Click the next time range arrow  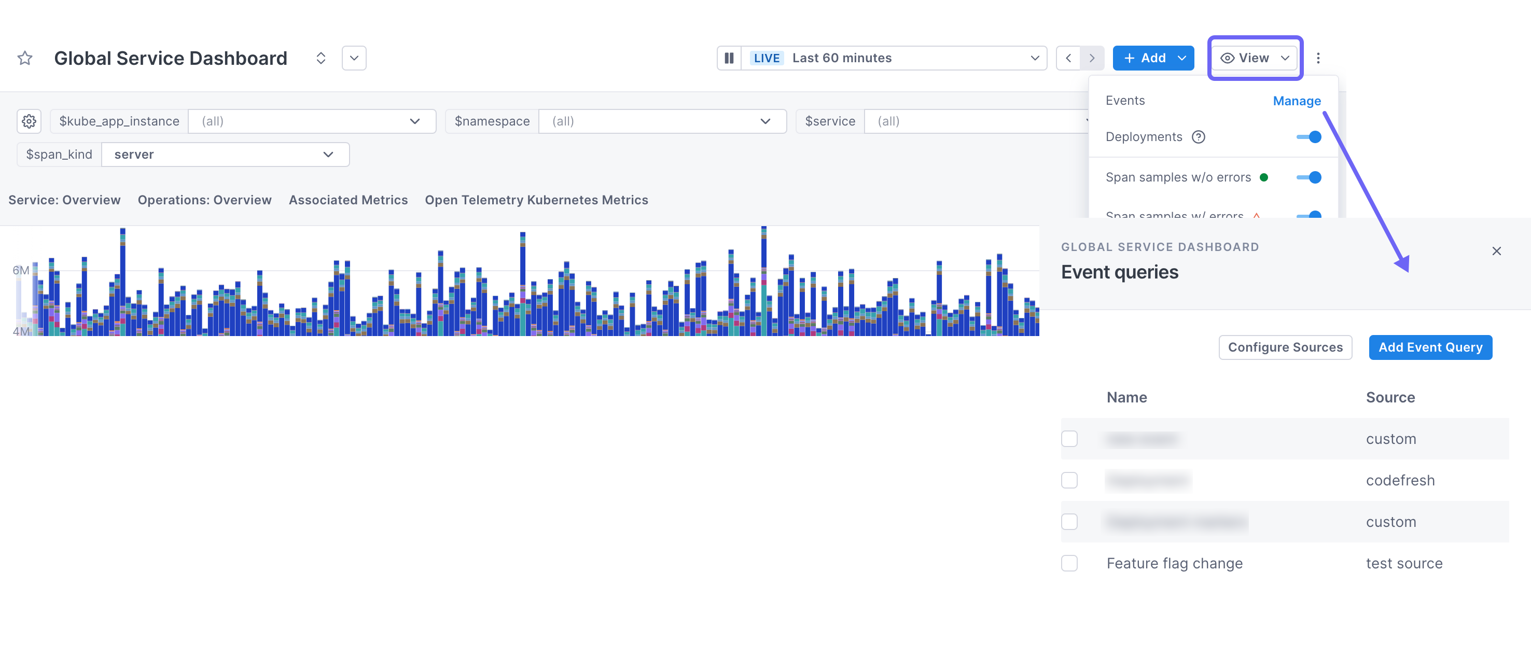pos(1092,58)
